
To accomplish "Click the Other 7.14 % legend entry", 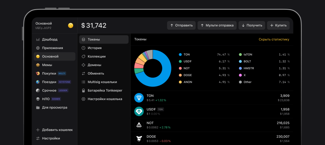I will [x=264, y=82].
